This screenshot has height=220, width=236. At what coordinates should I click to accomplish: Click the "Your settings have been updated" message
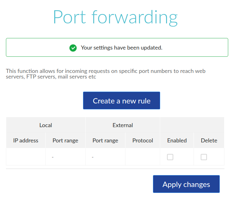coord(121,48)
